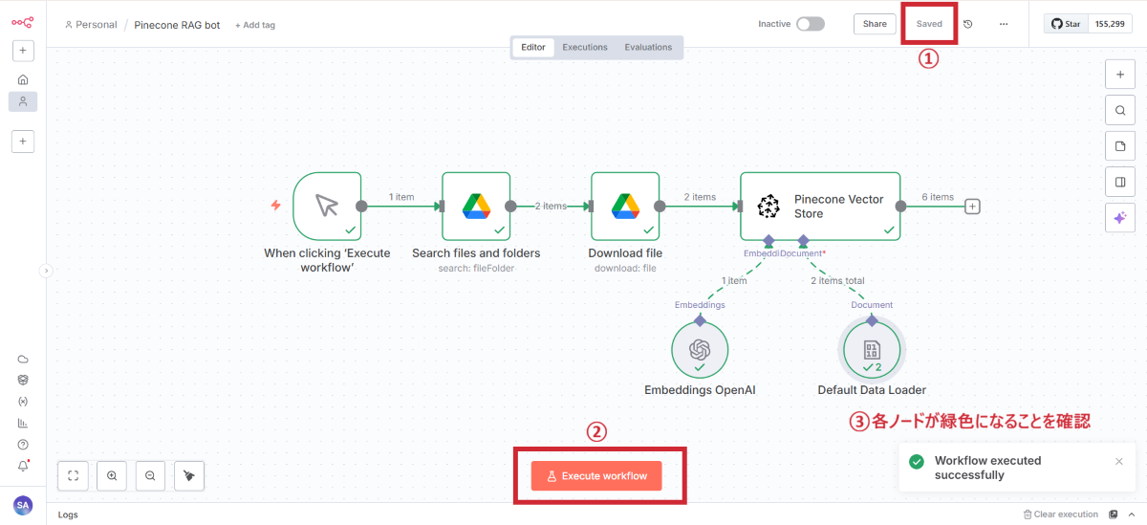Switch to the Executions tab
1147x525 pixels.
pyautogui.click(x=584, y=47)
